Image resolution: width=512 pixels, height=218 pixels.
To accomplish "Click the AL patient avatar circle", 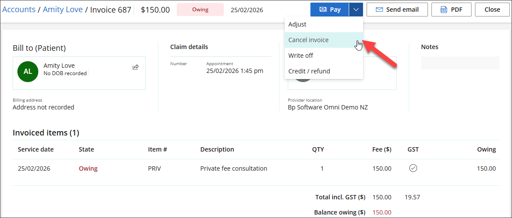I will [x=28, y=72].
